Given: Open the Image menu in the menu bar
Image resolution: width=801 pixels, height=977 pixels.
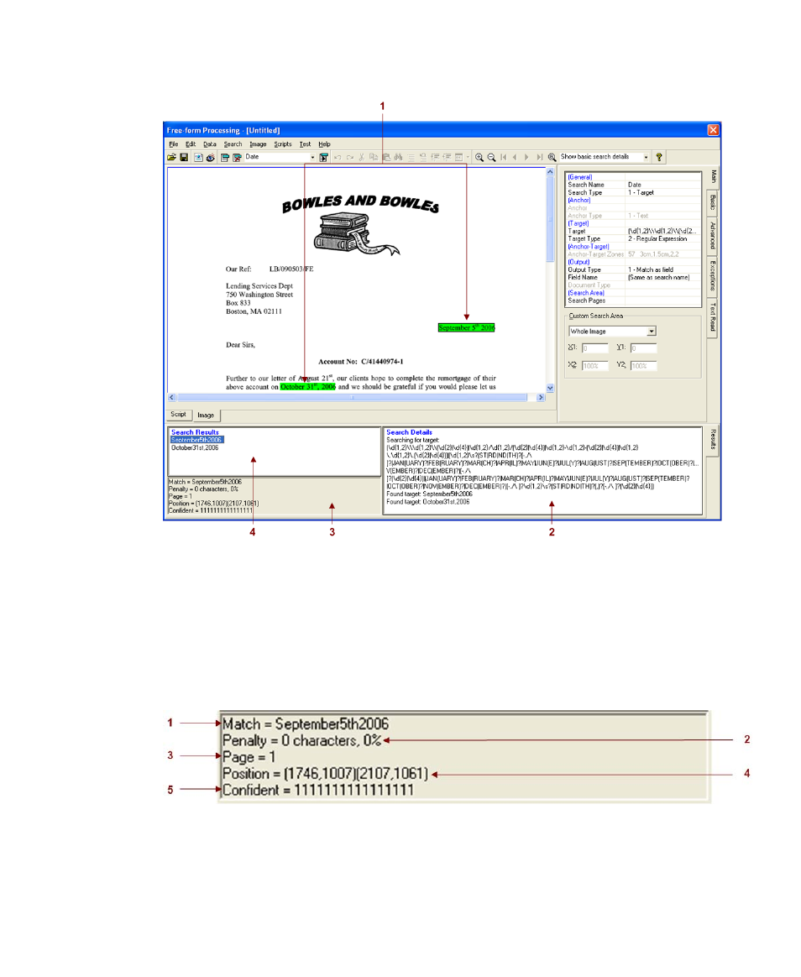Looking at the screenshot, I should pyautogui.click(x=258, y=144).
